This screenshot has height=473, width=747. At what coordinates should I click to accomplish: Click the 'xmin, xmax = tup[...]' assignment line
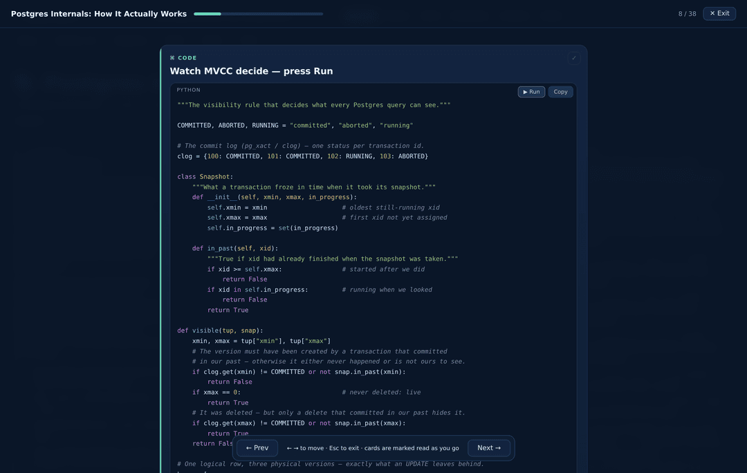[x=261, y=341]
